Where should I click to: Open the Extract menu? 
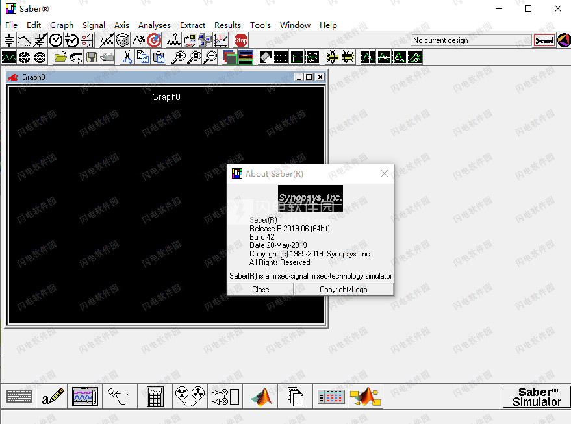193,25
